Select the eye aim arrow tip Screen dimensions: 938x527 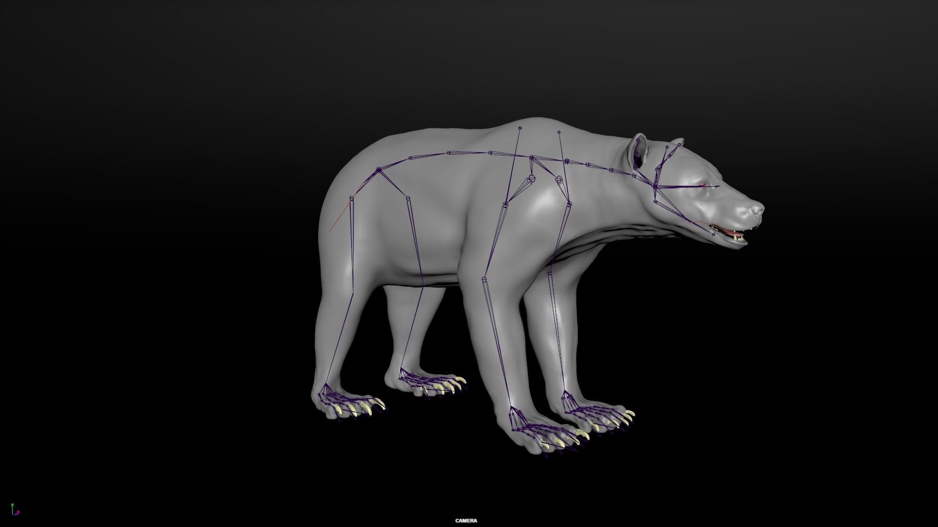[x=719, y=186]
